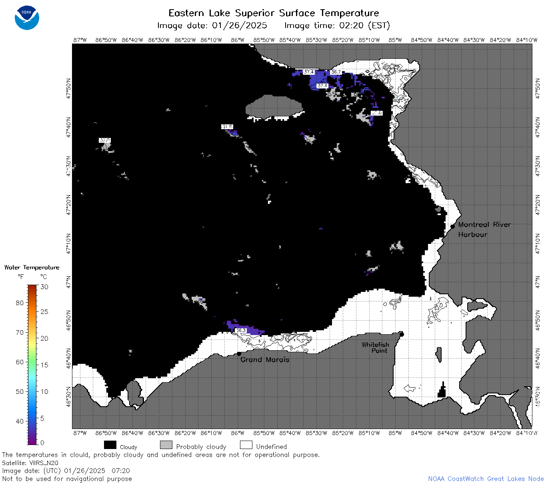
Task: Click the 80 Fahrenheit tick label
Action: [x=20, y=303]
